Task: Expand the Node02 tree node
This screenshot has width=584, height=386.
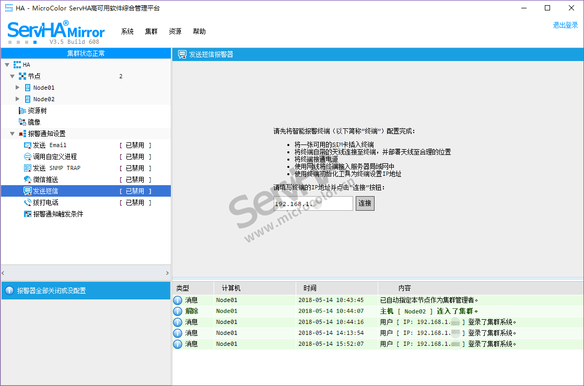Action: [x=17, y=99]
